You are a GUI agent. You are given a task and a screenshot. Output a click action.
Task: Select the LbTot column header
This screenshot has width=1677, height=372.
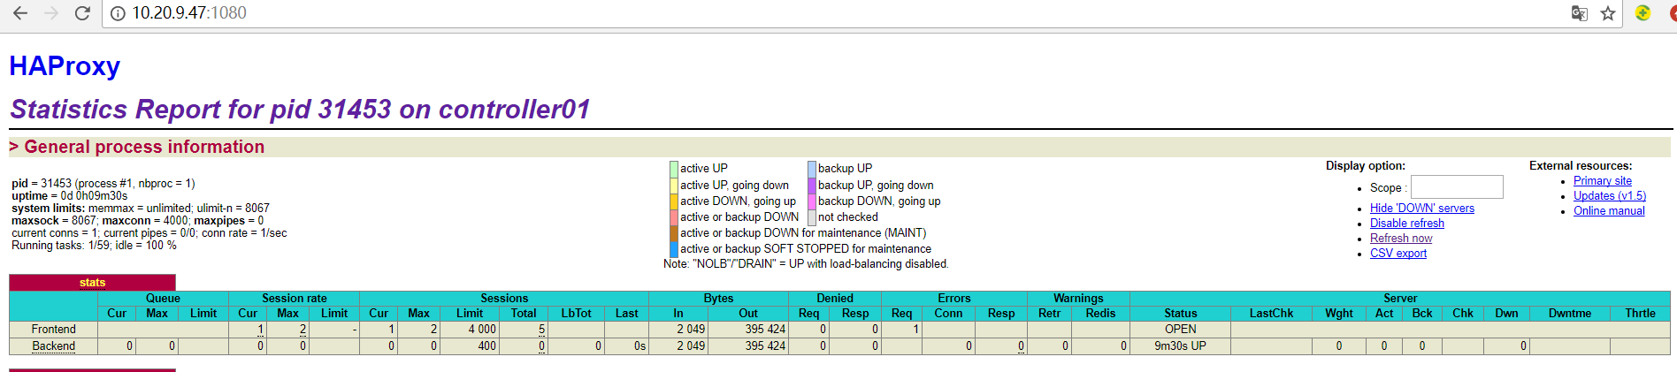(x=577, y=313)
